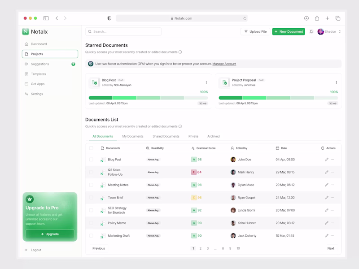Open the Dashboard sidebar item
Viewport: 359px width, 269px height.
tap(50, 44)
